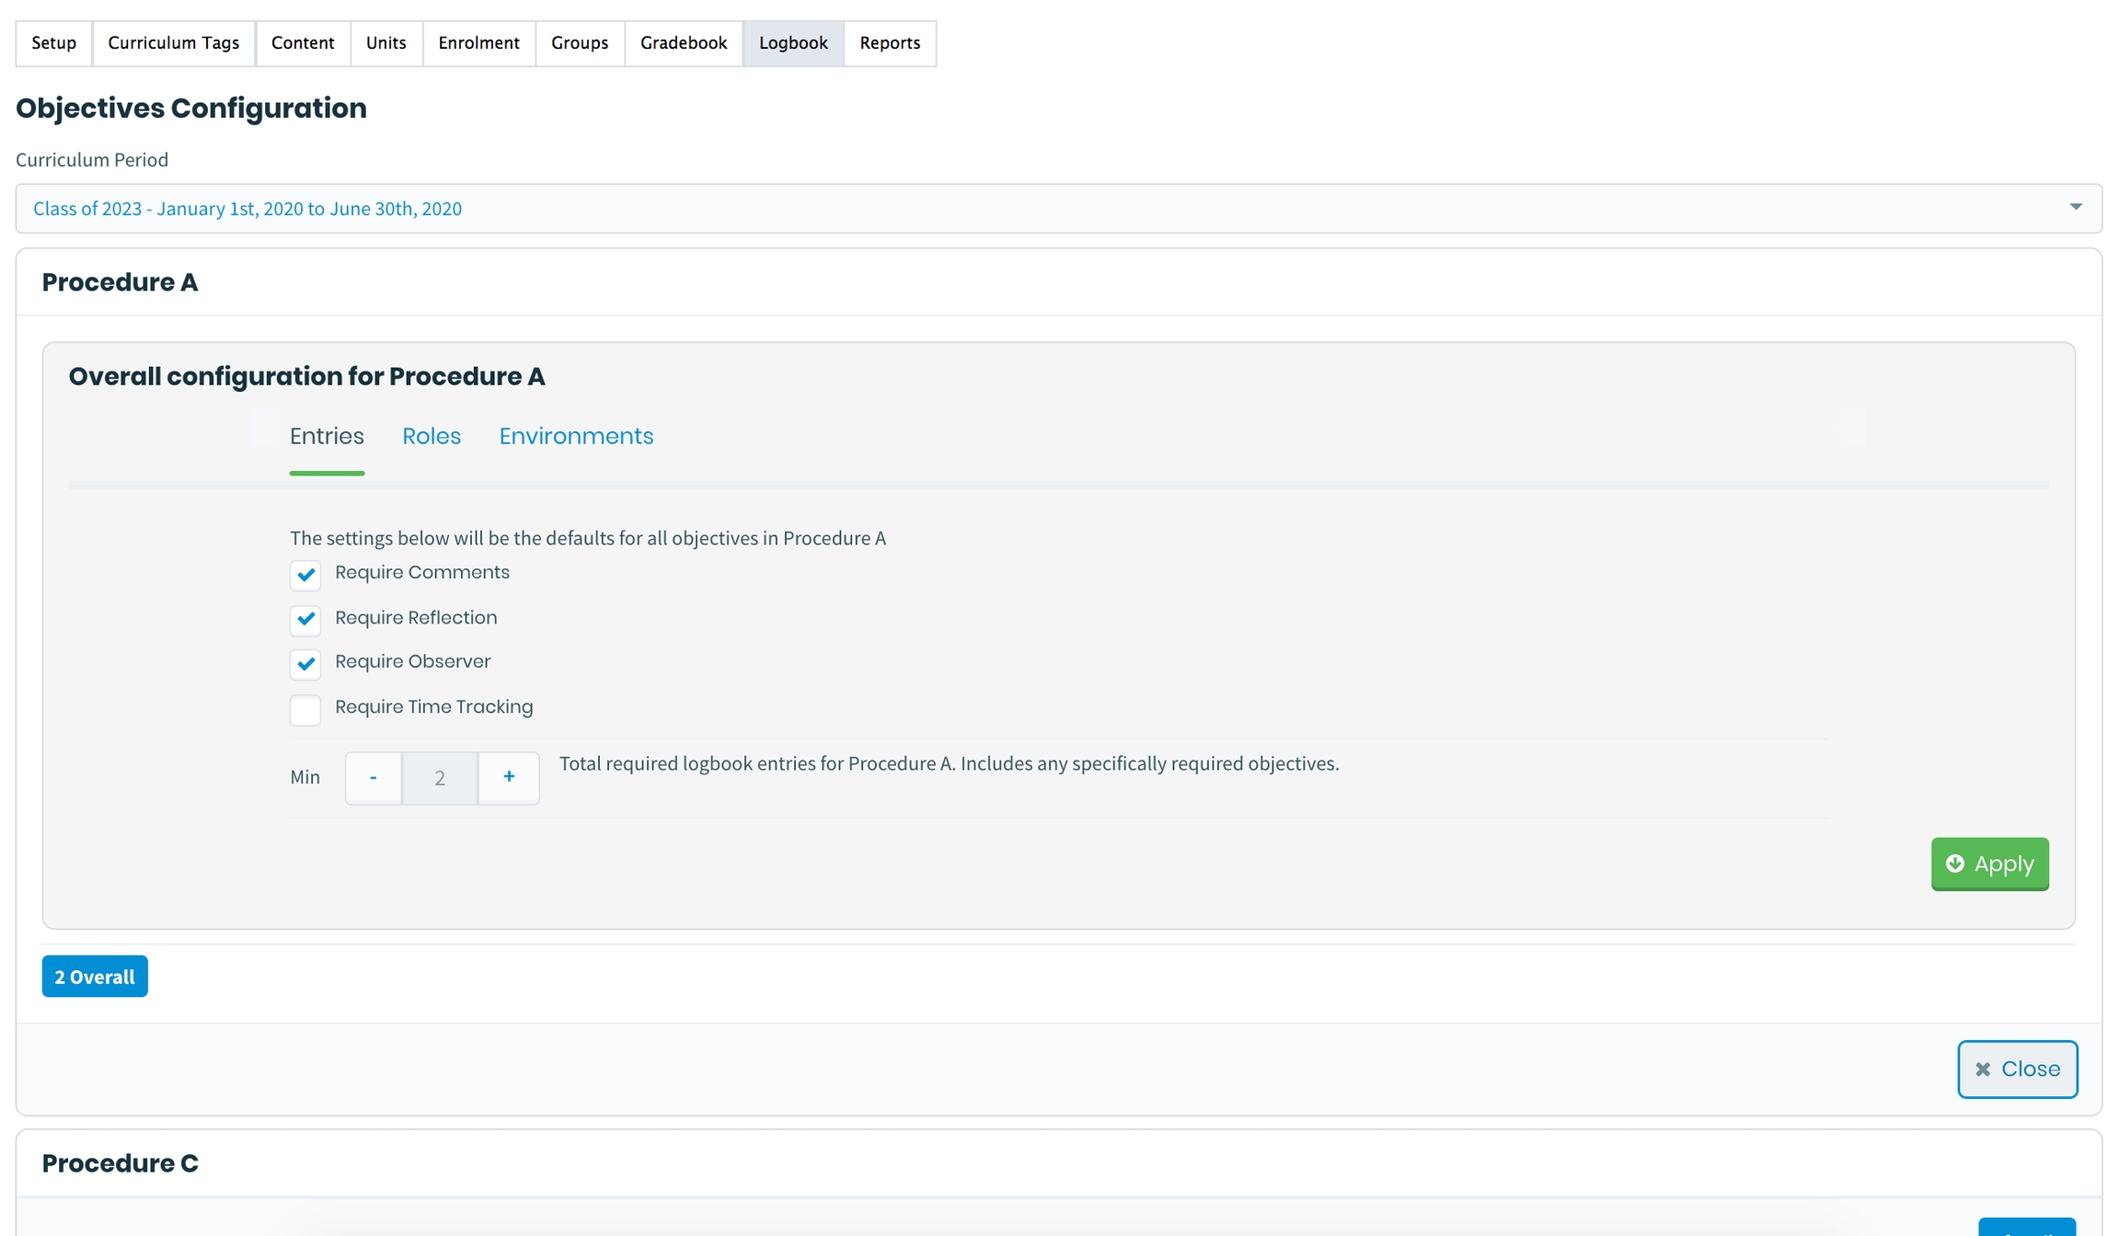Click the plus stepper for Min entries
The height and width of the screenshot is (1236, 2120).
click(509, 778)
